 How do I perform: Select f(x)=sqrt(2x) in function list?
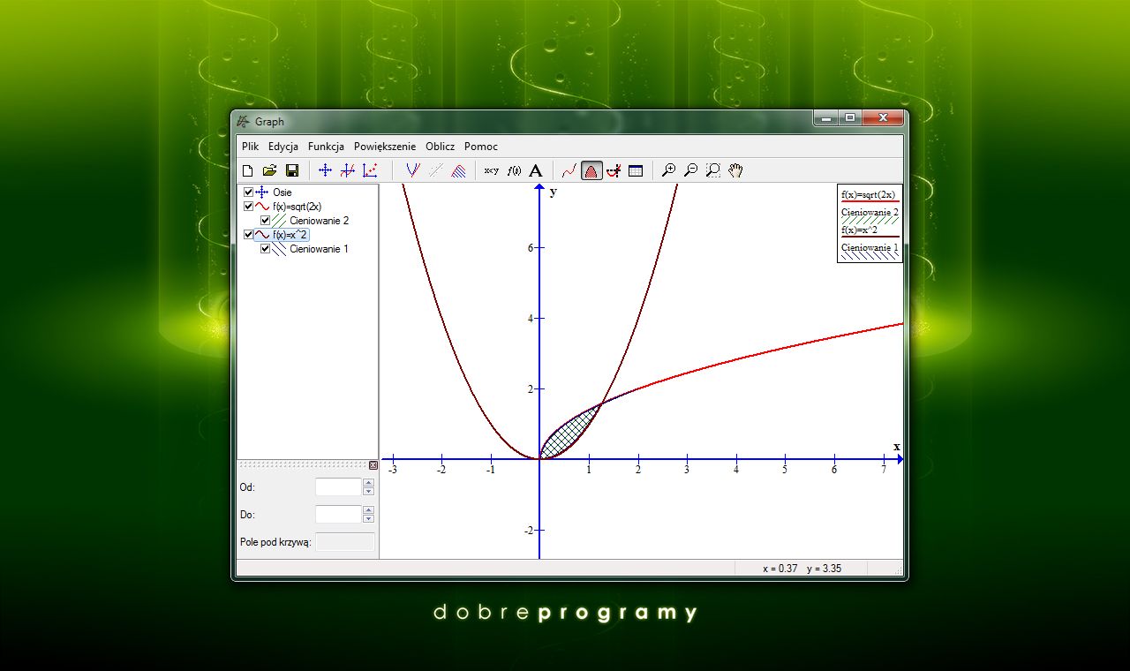[x=297, y=206]
